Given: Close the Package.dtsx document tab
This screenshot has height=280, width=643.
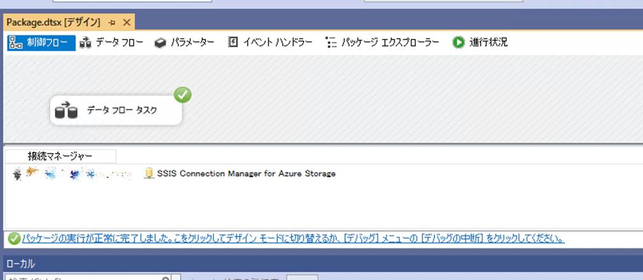Looking at the screenshot, I should (127, 22).
